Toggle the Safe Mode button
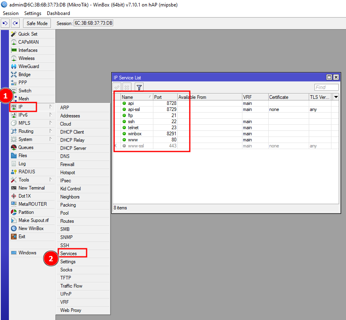 point(37,23)
